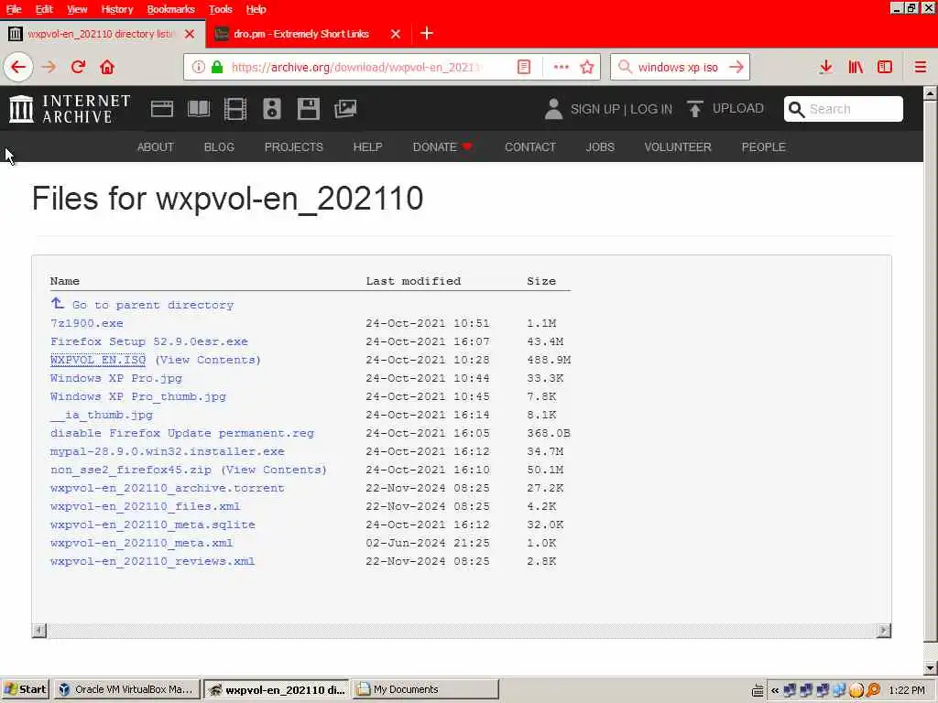Open the PROJECTS navigation link

click(294, 147)
